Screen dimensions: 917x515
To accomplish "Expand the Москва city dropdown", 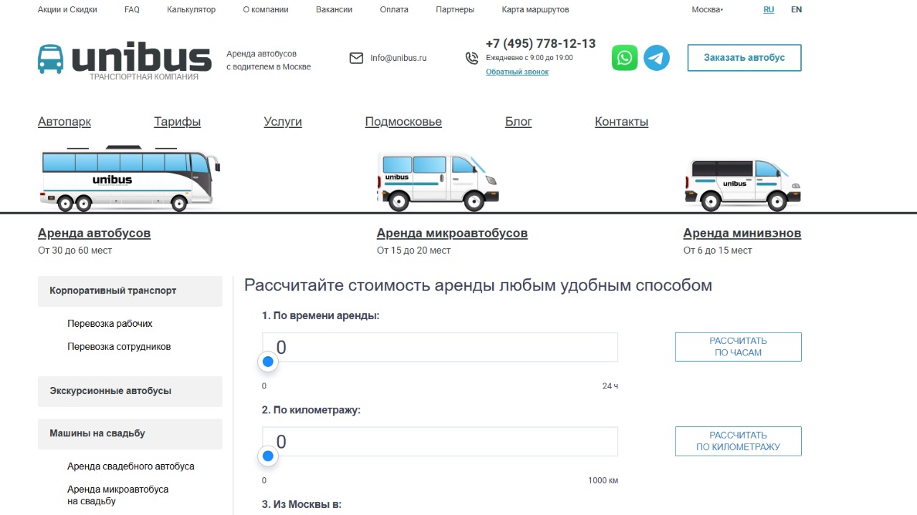I will [707, 10].
